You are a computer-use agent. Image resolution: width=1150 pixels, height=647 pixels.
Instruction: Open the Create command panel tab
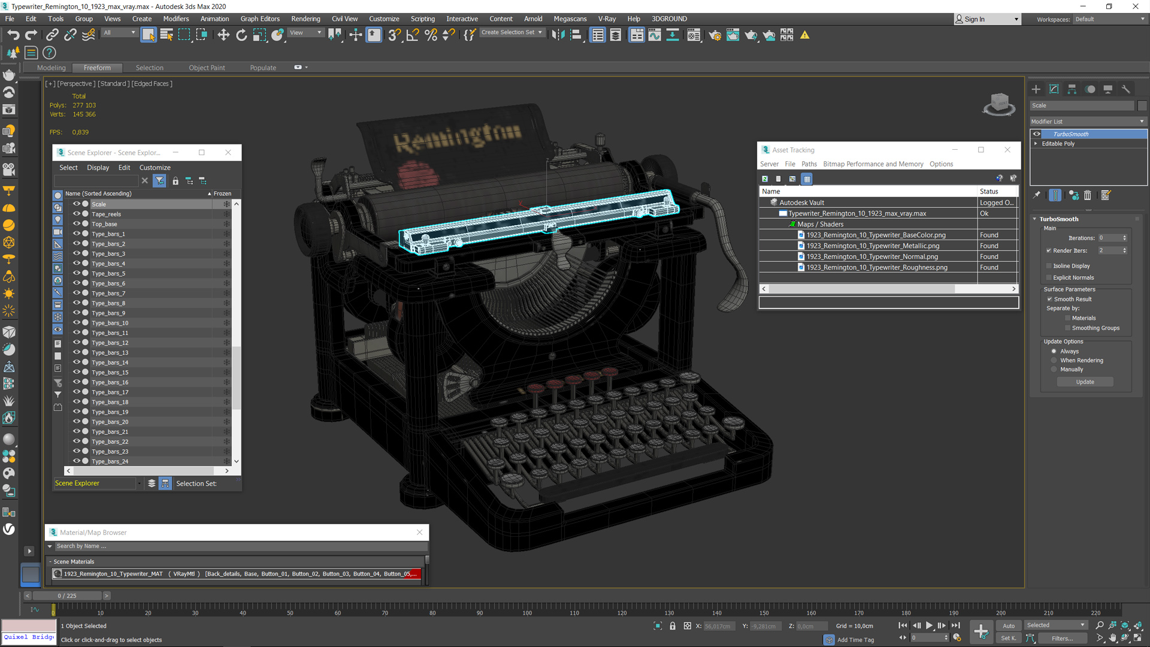1036,89
